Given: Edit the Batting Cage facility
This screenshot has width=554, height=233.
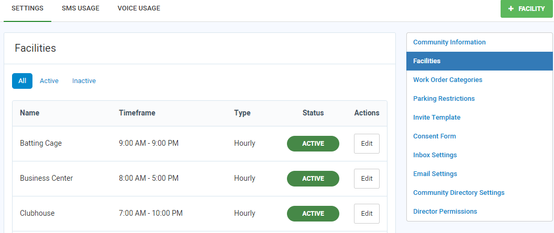Looking at the screenshot, I should pyautogui.click(x=367, y=144).
